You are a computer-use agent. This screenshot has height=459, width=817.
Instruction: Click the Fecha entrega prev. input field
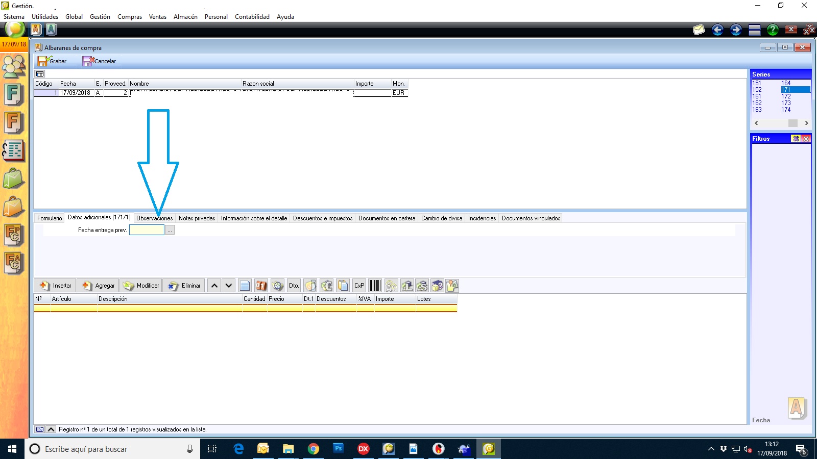click(x=147, y=230)
